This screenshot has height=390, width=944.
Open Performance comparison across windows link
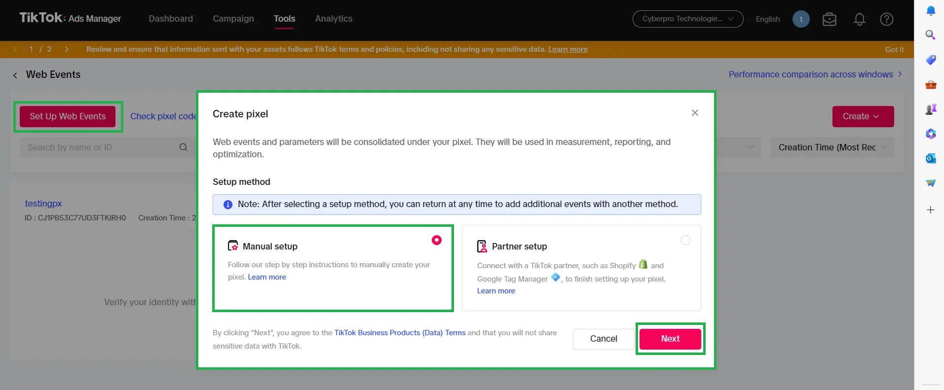pos(815,74)
